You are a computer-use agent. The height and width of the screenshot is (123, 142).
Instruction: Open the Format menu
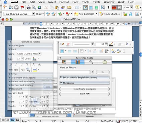click(x=64, y=2)
